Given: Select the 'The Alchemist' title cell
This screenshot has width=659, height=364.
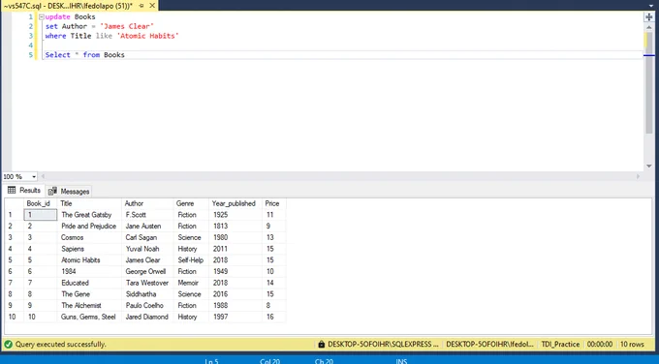Looking at the screenshot, I should pyautogui.click(x=89, y=306).
